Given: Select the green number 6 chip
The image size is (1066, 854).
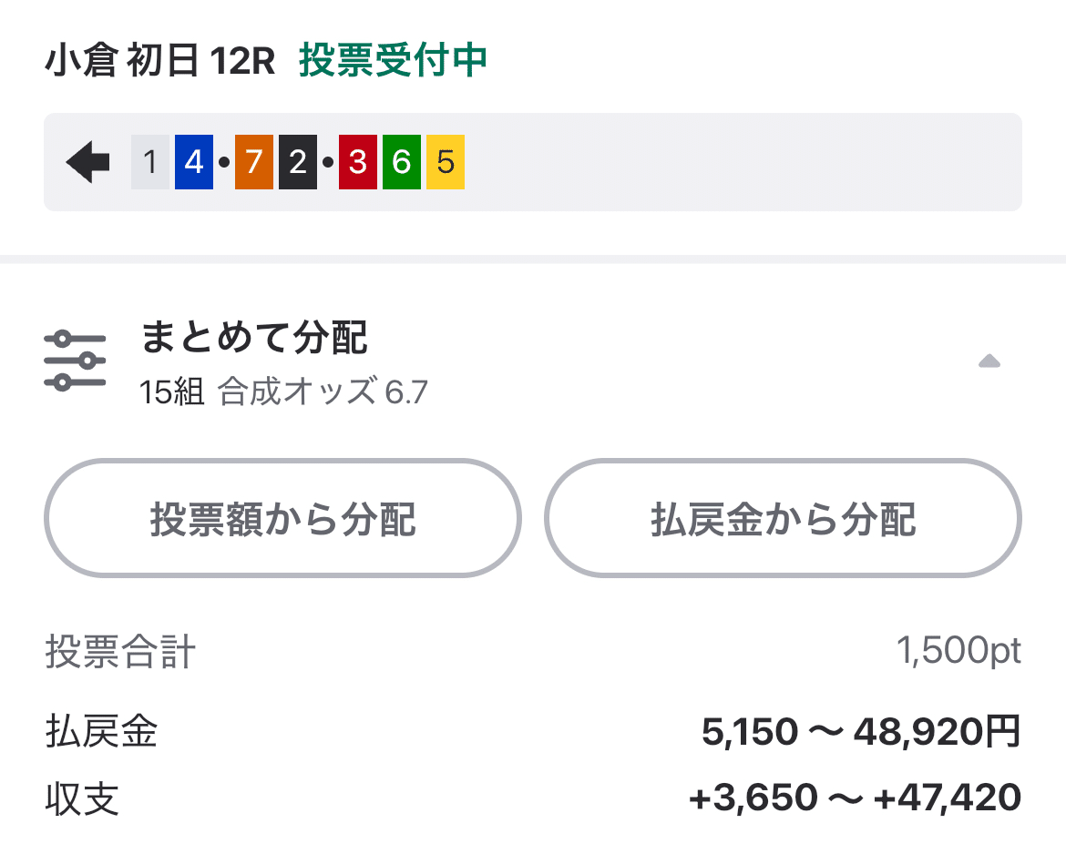Looking at the screenshot, I should [401, 160].
